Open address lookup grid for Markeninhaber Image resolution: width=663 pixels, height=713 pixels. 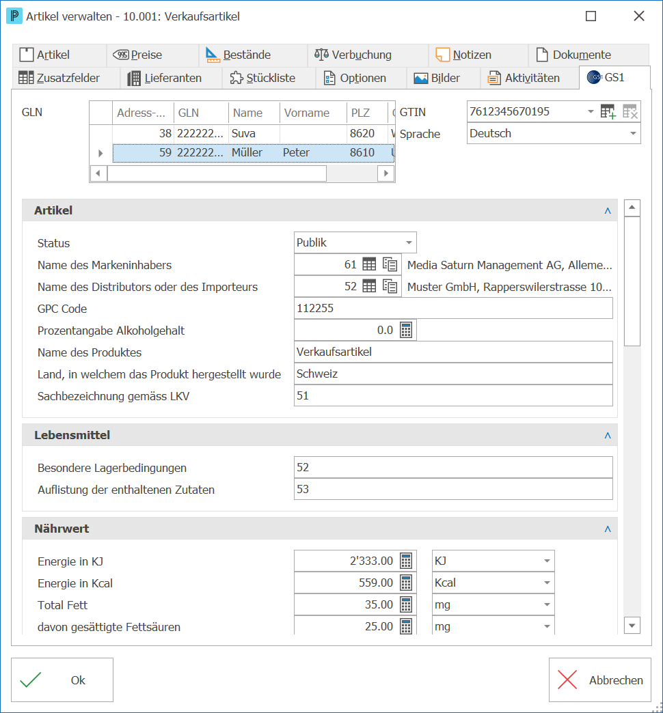pos(369,264)
